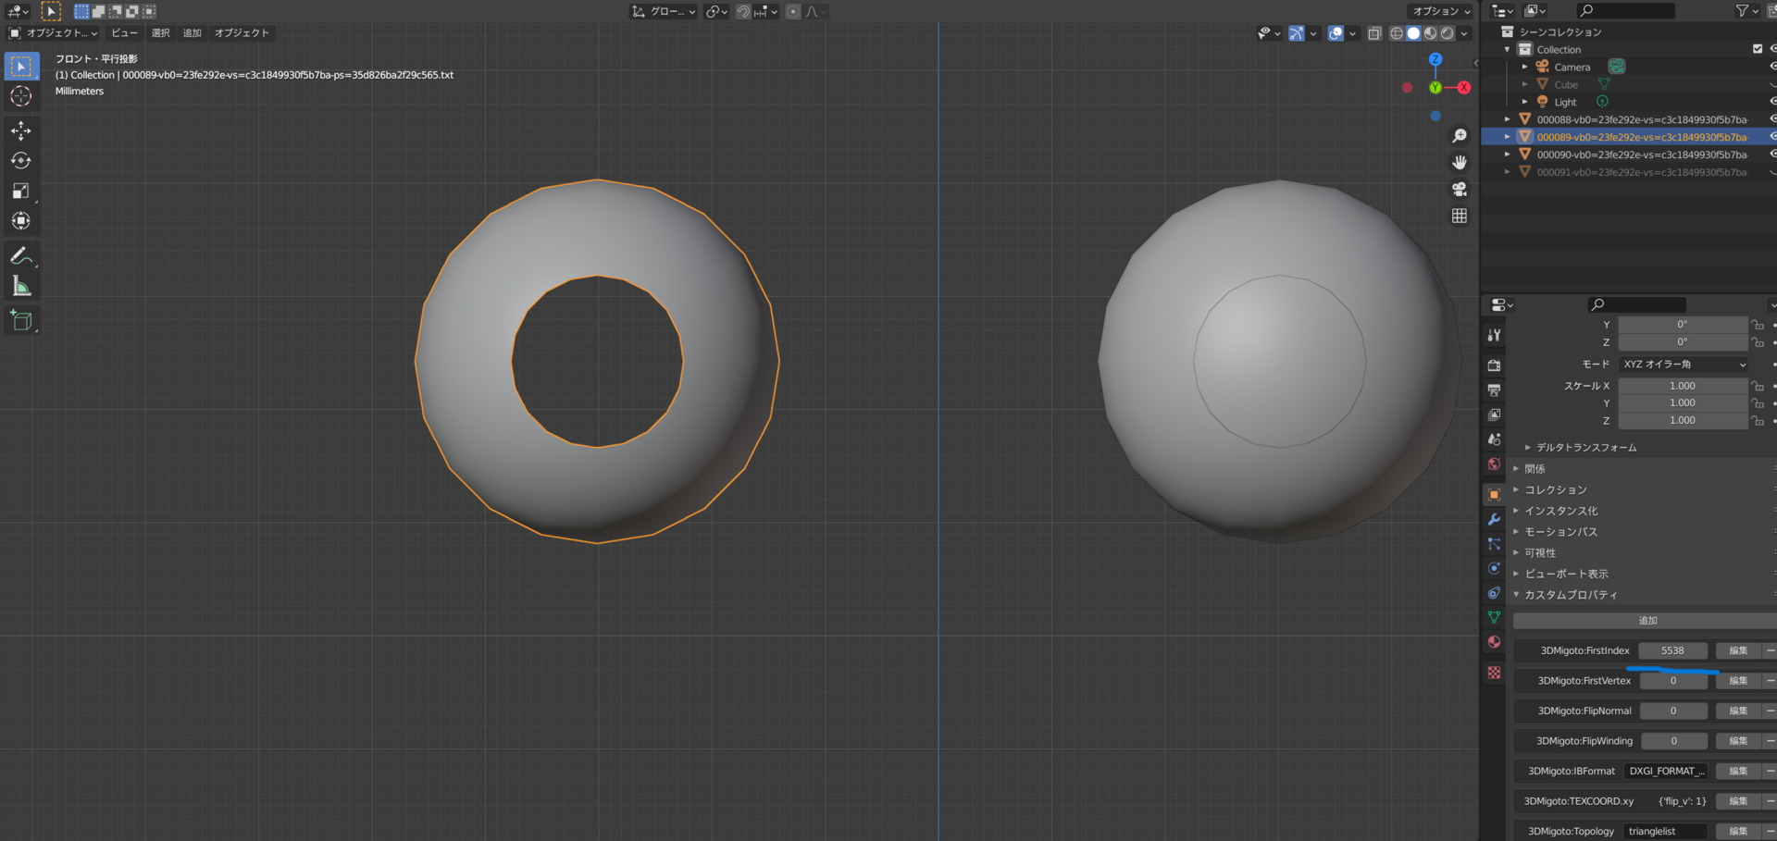Image resolution: width=1777 pixels, height=841 pixels.
Task: Toggle camera view icon in viewport
Action: coord(1460,189)
